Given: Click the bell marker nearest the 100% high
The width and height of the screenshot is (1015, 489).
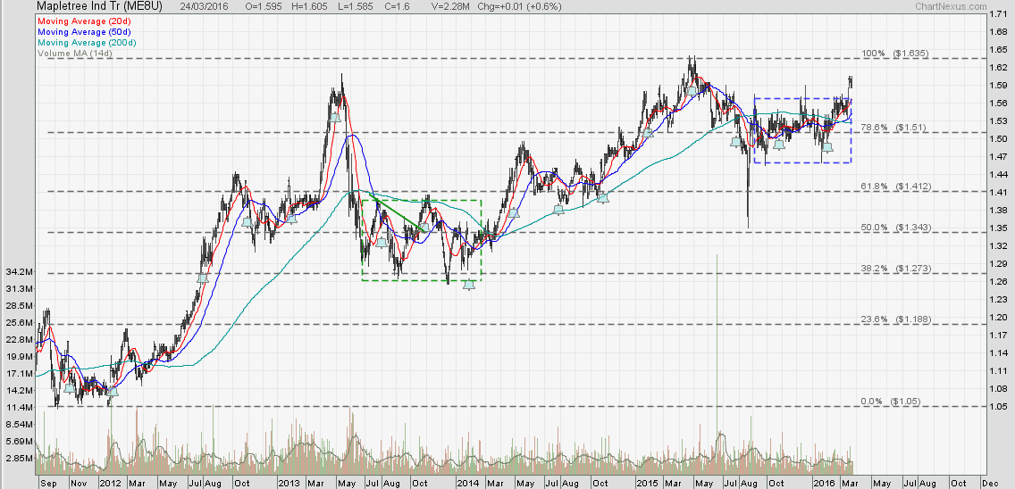Looking at the screenshot, I should (x=692, y=90).
